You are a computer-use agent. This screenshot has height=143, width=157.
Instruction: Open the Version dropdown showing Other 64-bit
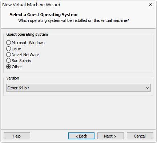coord(78,88)
